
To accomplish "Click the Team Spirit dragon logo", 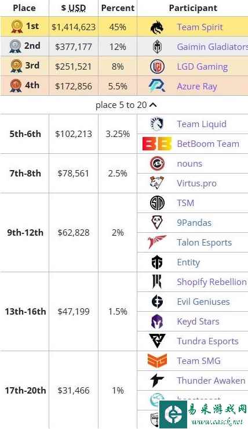I will coord(157,27).
